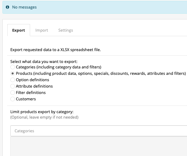This screenshot has height=156, width=187.
Task: Select the Categories radio button circle
Action: point(12,67)
